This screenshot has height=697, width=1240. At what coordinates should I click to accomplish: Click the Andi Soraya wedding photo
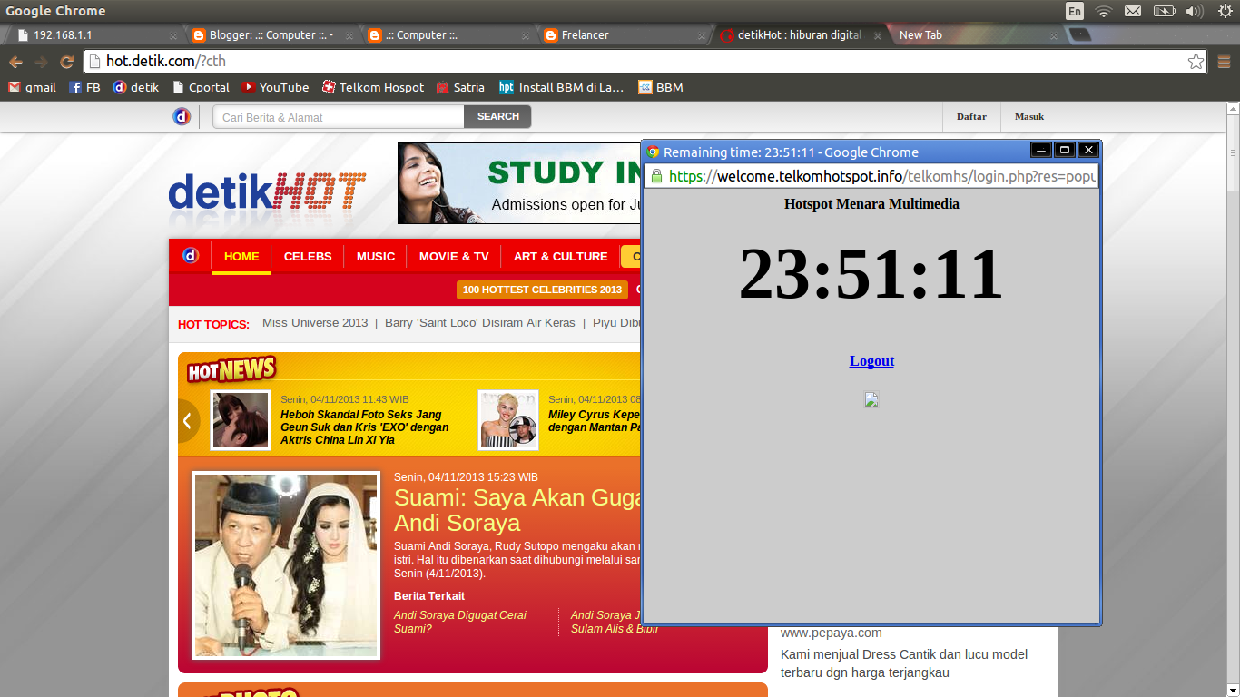[x=286, y=564]
